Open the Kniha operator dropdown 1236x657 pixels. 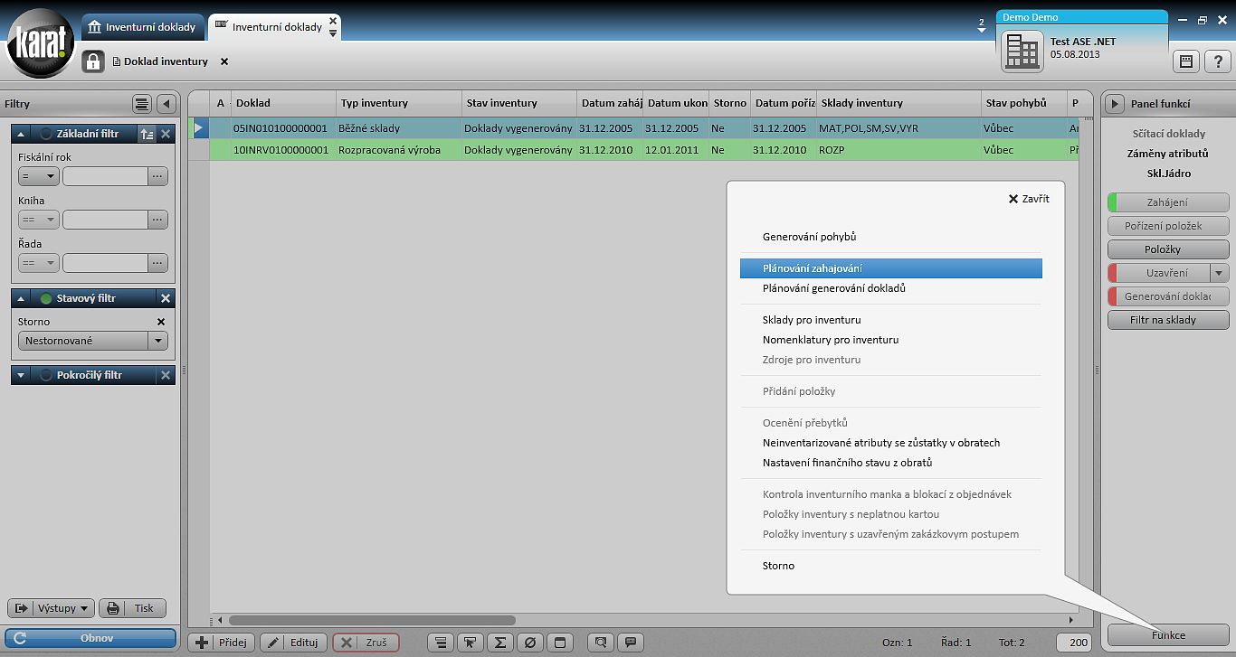(39, 220)
